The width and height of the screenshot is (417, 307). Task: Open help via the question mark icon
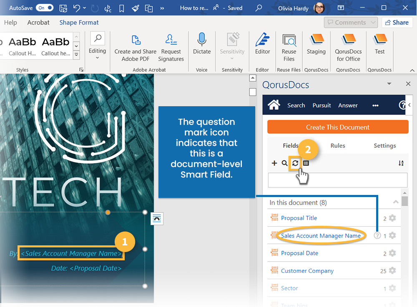tap(402, 105)
